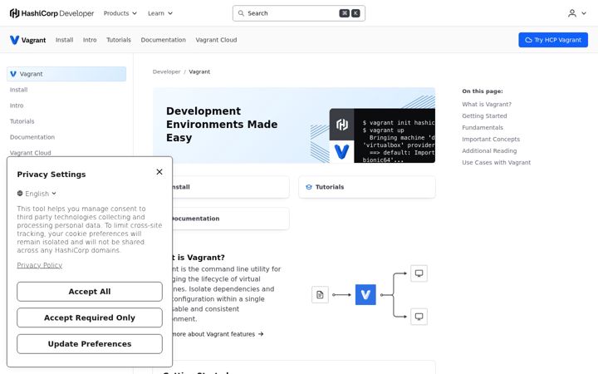Click the lower monitor icon in diagram
The image size is (598, 374).
pos(419,317)
